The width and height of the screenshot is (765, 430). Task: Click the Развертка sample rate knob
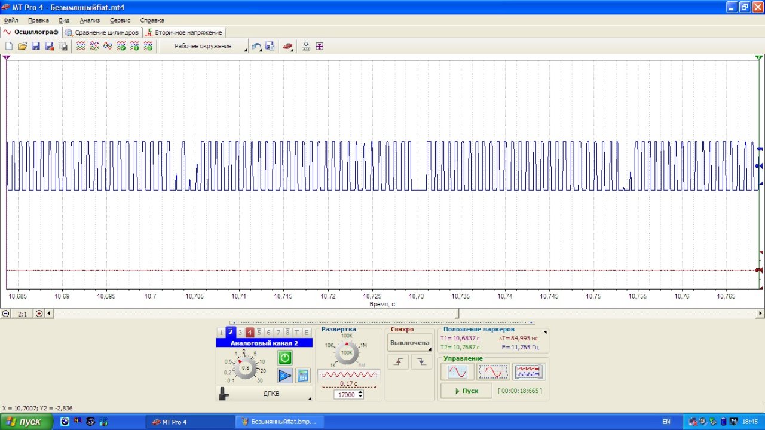pyautogui.click(x=347, y=353)
